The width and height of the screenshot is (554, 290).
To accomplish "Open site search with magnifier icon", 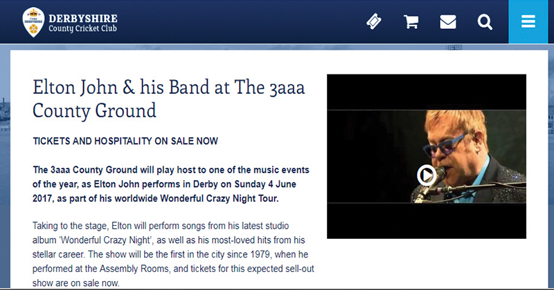I will click(x=485, y=22).
